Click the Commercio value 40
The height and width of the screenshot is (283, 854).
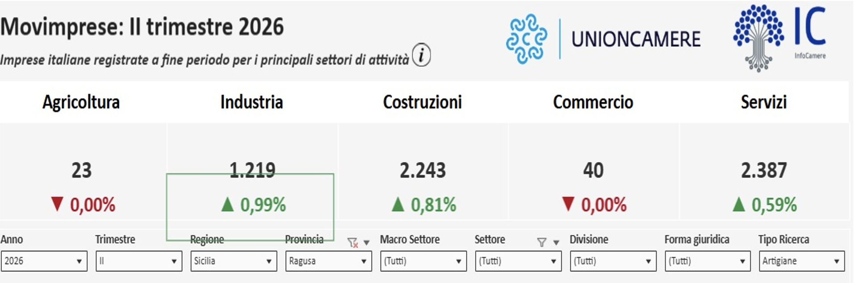point(593,171)
